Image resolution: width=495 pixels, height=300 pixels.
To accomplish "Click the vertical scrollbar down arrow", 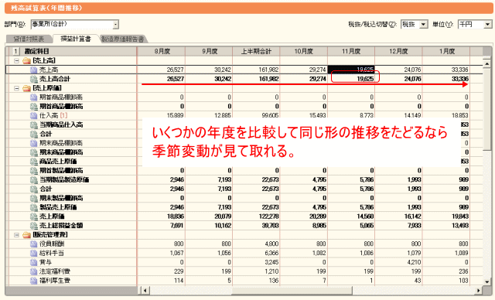I will 486,281.
